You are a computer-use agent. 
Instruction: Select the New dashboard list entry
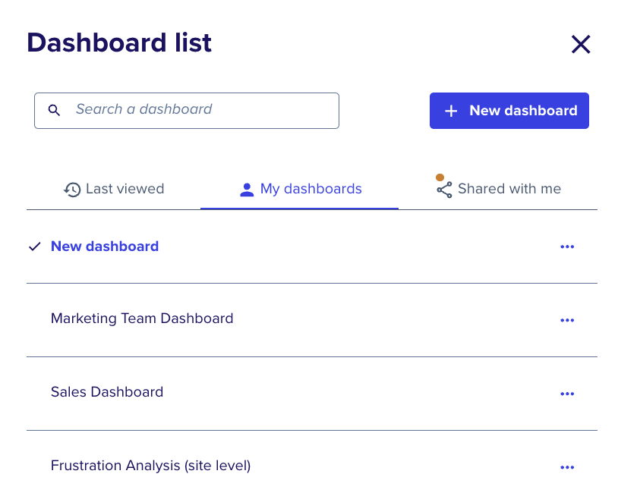[105, 246]
